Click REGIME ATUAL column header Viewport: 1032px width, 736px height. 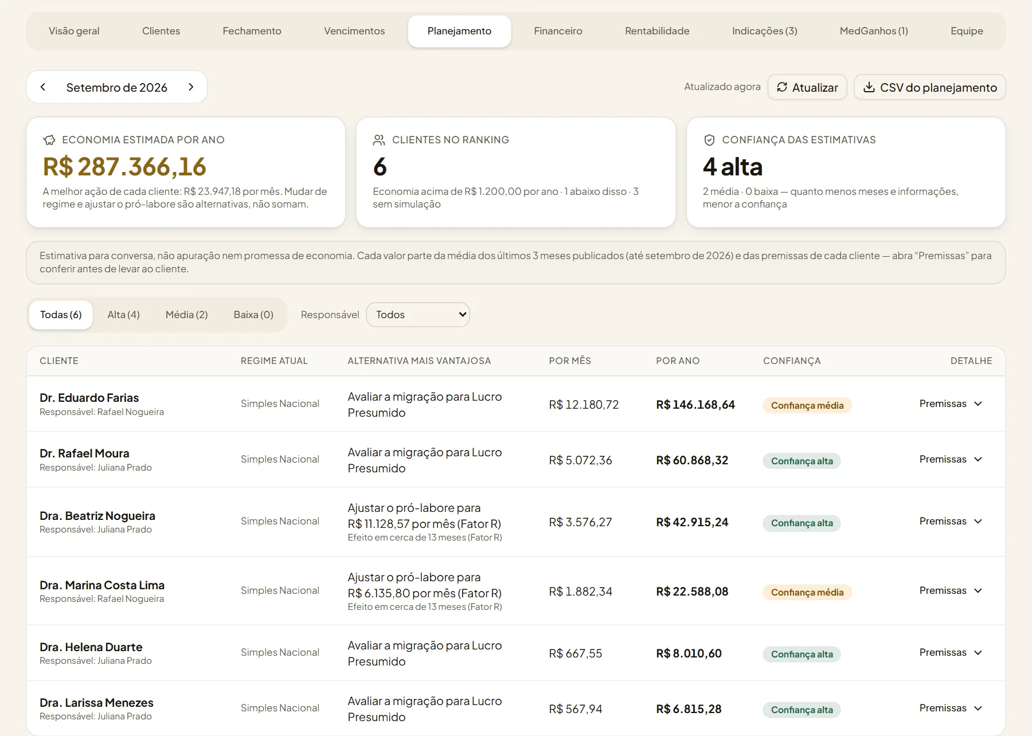(x=274, y=361)
